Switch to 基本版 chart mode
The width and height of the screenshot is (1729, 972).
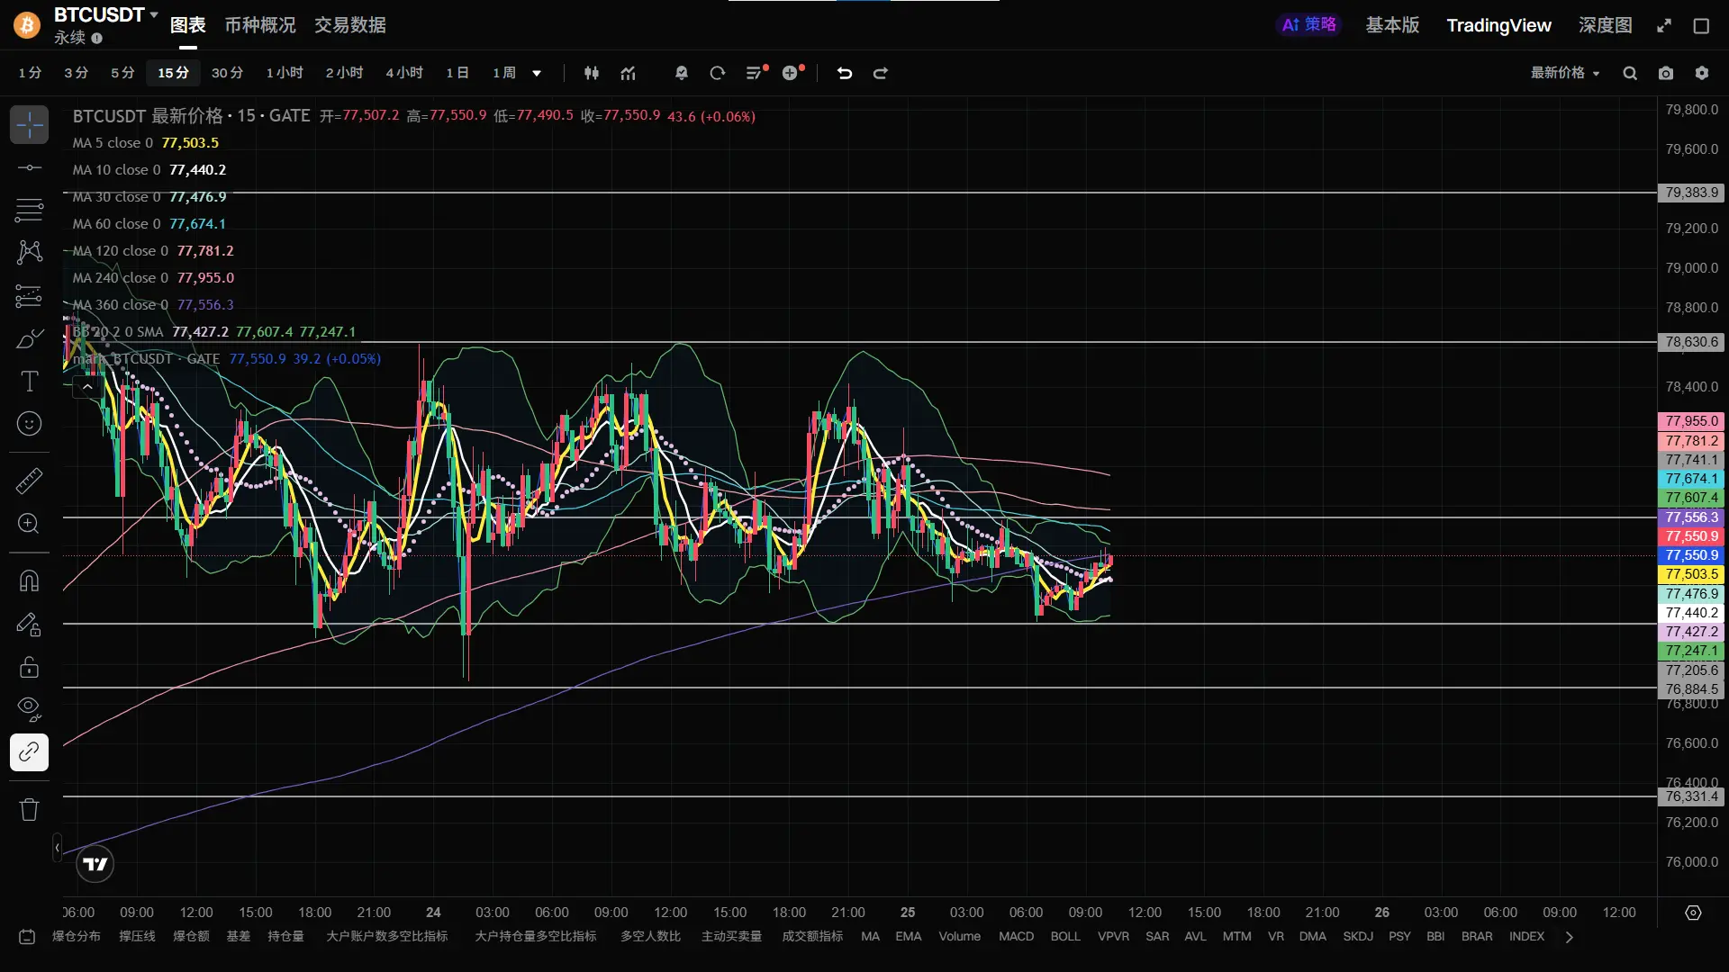1391,25
